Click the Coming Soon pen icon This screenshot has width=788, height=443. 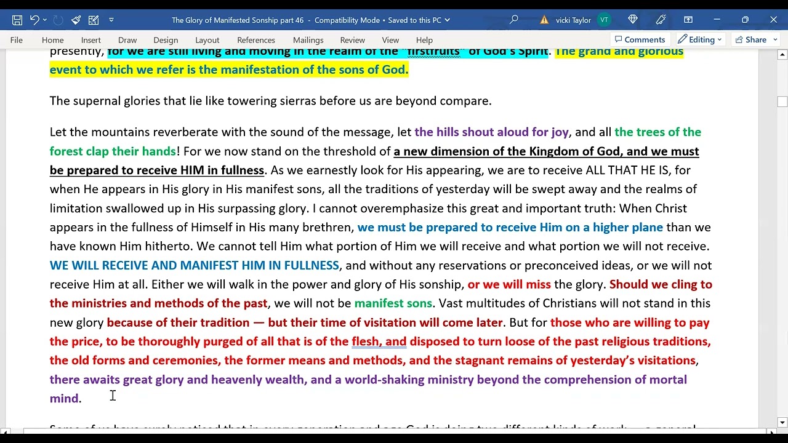pyautogui.click(x=661, y=20)
